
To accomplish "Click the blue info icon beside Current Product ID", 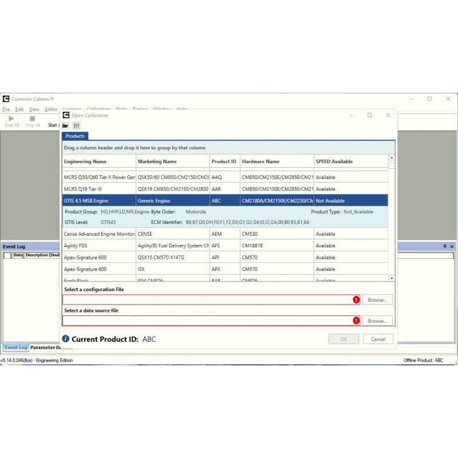I will tap(66, 339).
